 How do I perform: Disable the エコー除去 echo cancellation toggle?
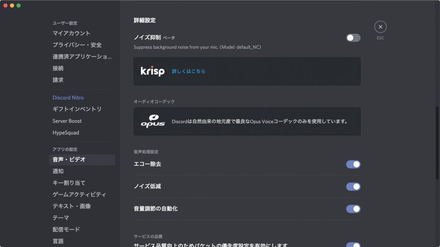pos(353,164)
